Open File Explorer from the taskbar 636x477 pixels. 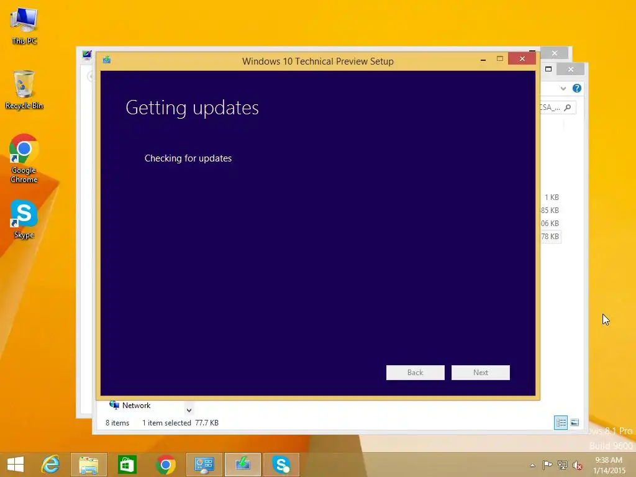(89, 465)
